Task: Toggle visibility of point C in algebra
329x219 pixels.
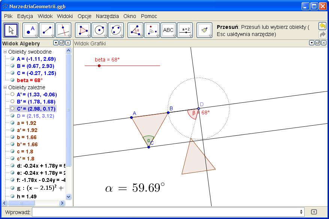Action: [x=12, y=73]
